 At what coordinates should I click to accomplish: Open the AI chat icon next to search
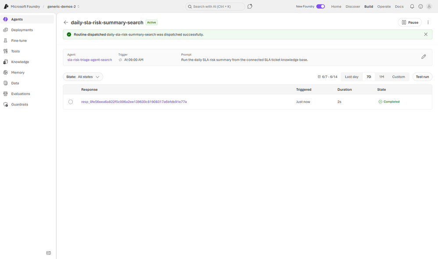click(x=250, y=7)
